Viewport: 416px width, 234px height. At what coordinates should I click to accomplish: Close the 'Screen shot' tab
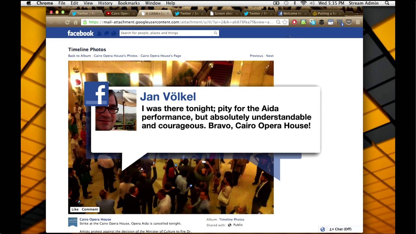(237, 14)
